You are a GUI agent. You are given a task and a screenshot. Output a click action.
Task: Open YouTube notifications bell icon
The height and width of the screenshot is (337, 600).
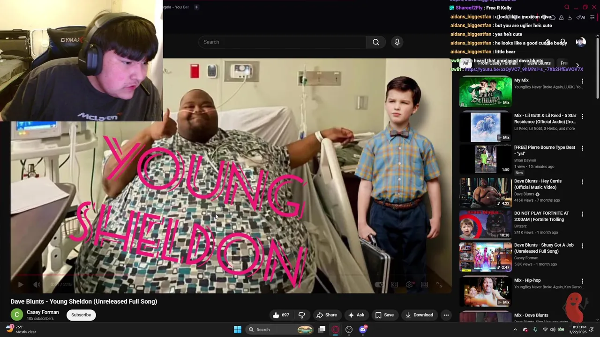tap(563, 42)
